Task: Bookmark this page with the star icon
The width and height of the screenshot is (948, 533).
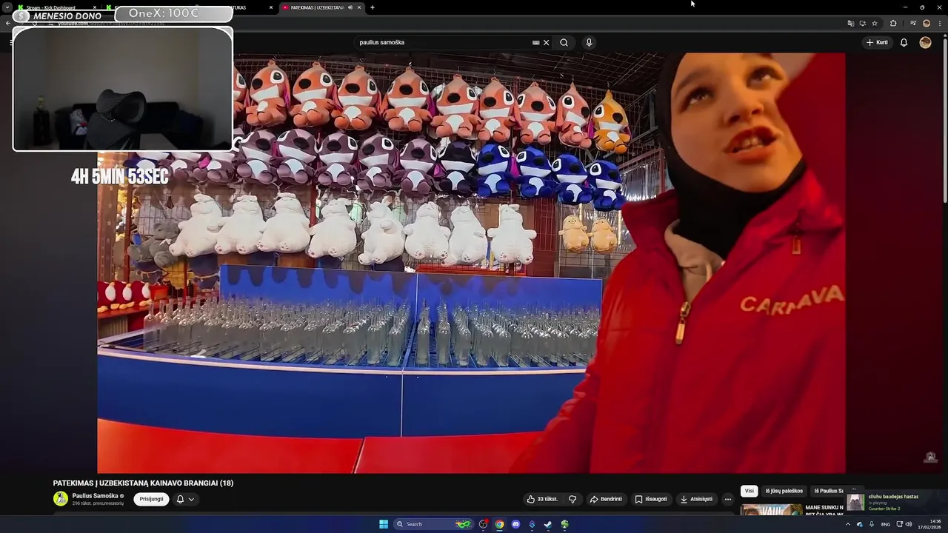Action: tap(875, 23)
